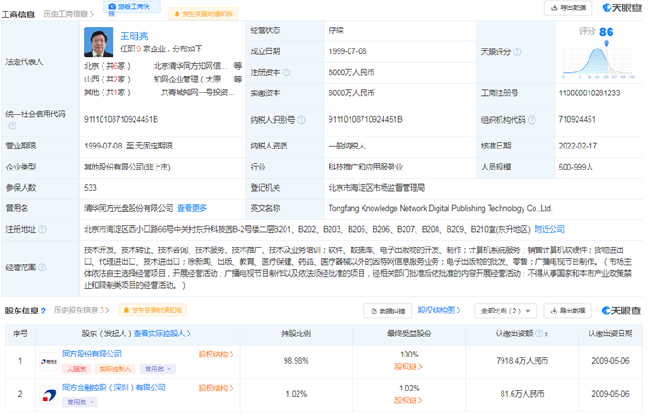This screenshot has width=648, height=417.
Task: Click help icon next to 经营范围
Action: click(x=42, y=268)
